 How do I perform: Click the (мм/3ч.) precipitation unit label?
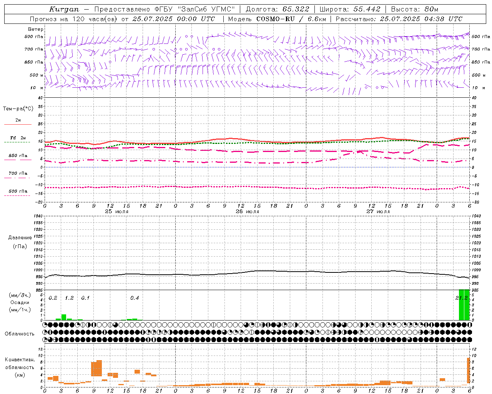pyautogui.click(x=20, y=295)
